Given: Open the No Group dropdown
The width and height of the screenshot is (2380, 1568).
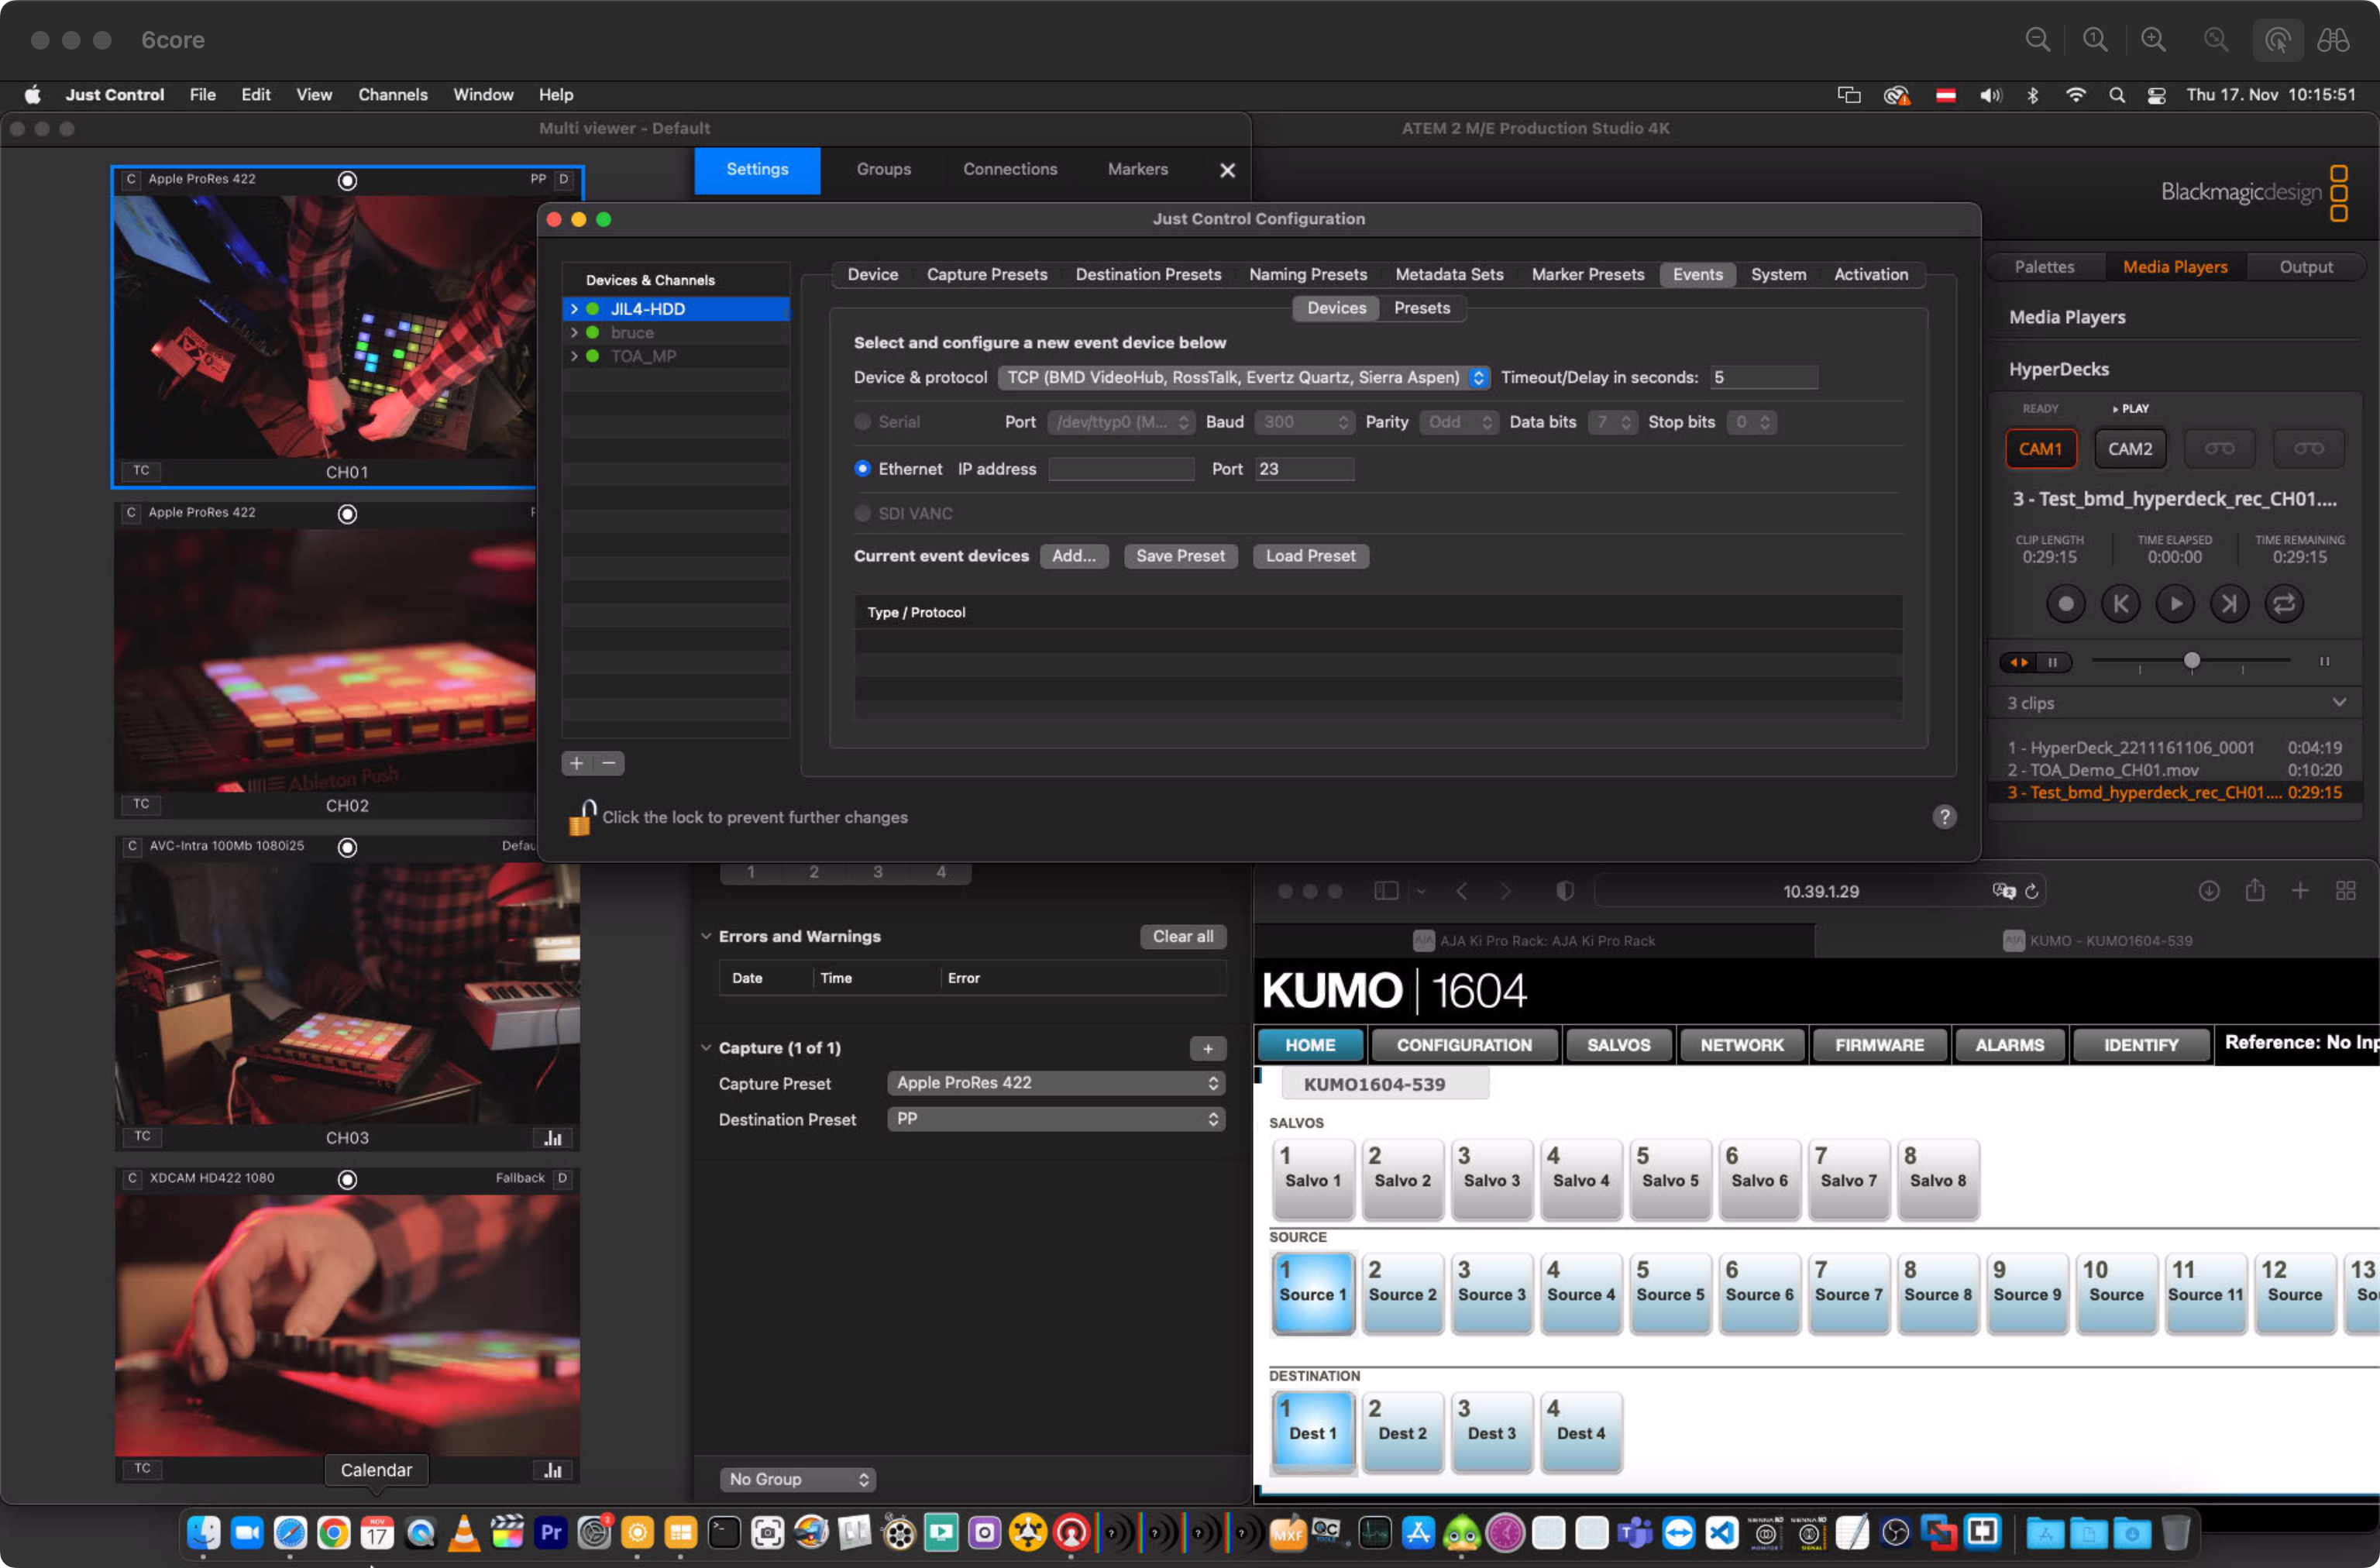Looking at the screenshot, I should [x=797, y=1479].
